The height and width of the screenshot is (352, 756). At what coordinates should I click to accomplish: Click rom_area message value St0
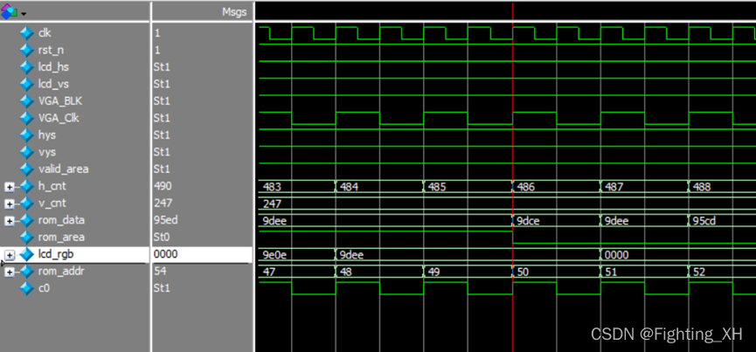tap(162, 238)
